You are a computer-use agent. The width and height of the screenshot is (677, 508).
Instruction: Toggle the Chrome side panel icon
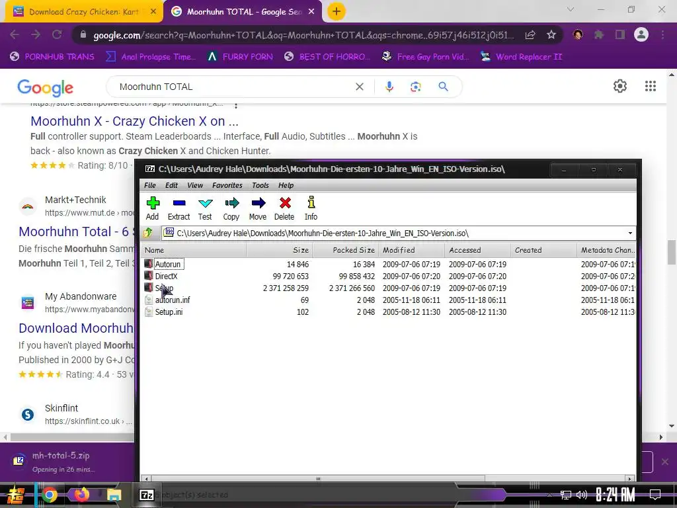pos(620,34)
